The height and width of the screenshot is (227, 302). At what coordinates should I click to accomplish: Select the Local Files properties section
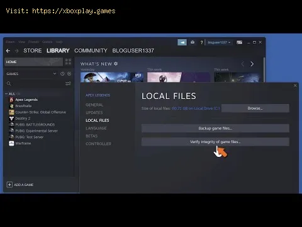click(98, 120)
